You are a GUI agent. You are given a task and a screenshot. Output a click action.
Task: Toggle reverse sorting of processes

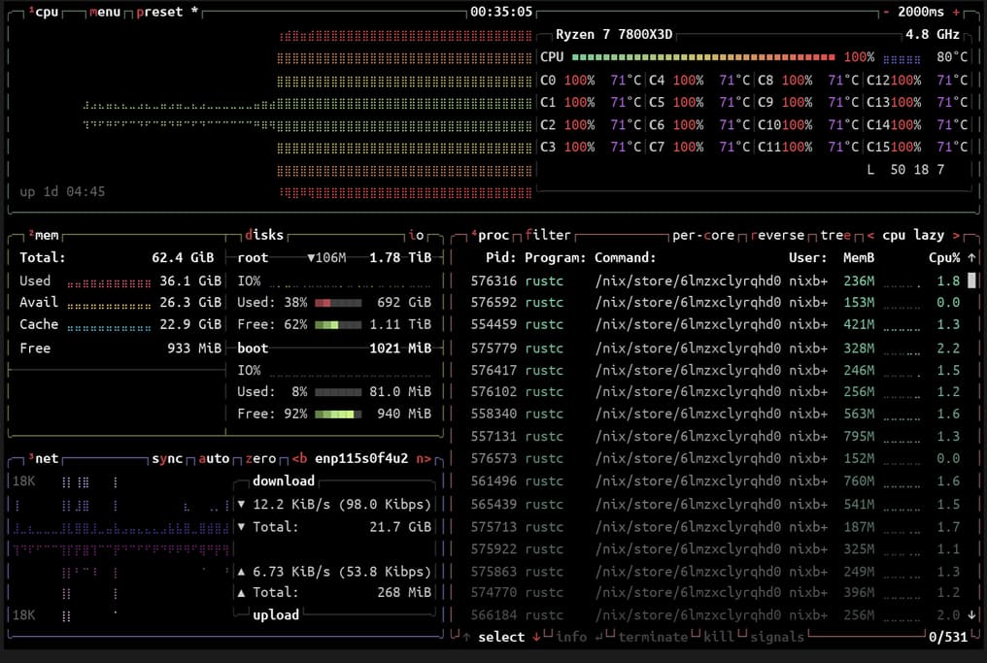click(x=777, y=235)
